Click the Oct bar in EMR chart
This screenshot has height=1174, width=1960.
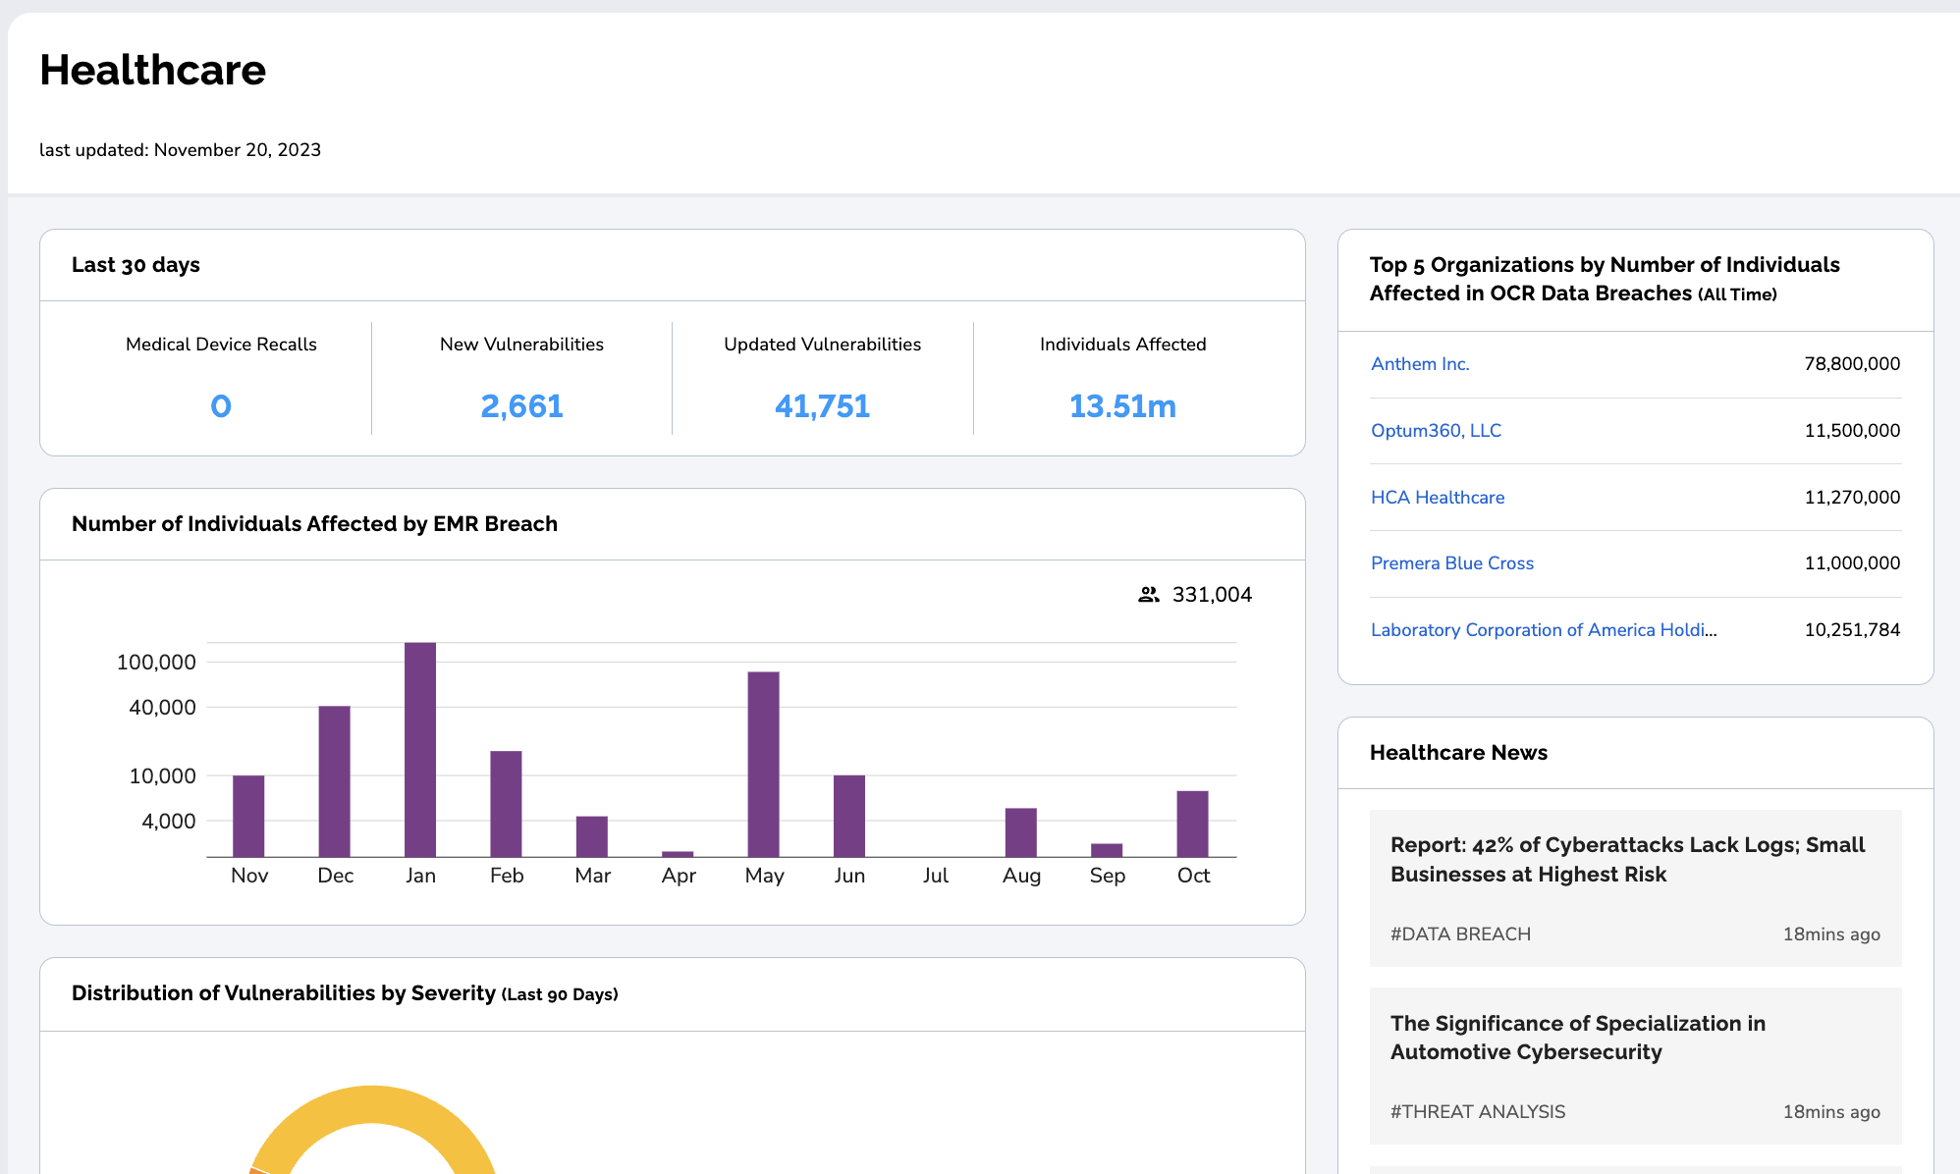(x=1193, y=824)
